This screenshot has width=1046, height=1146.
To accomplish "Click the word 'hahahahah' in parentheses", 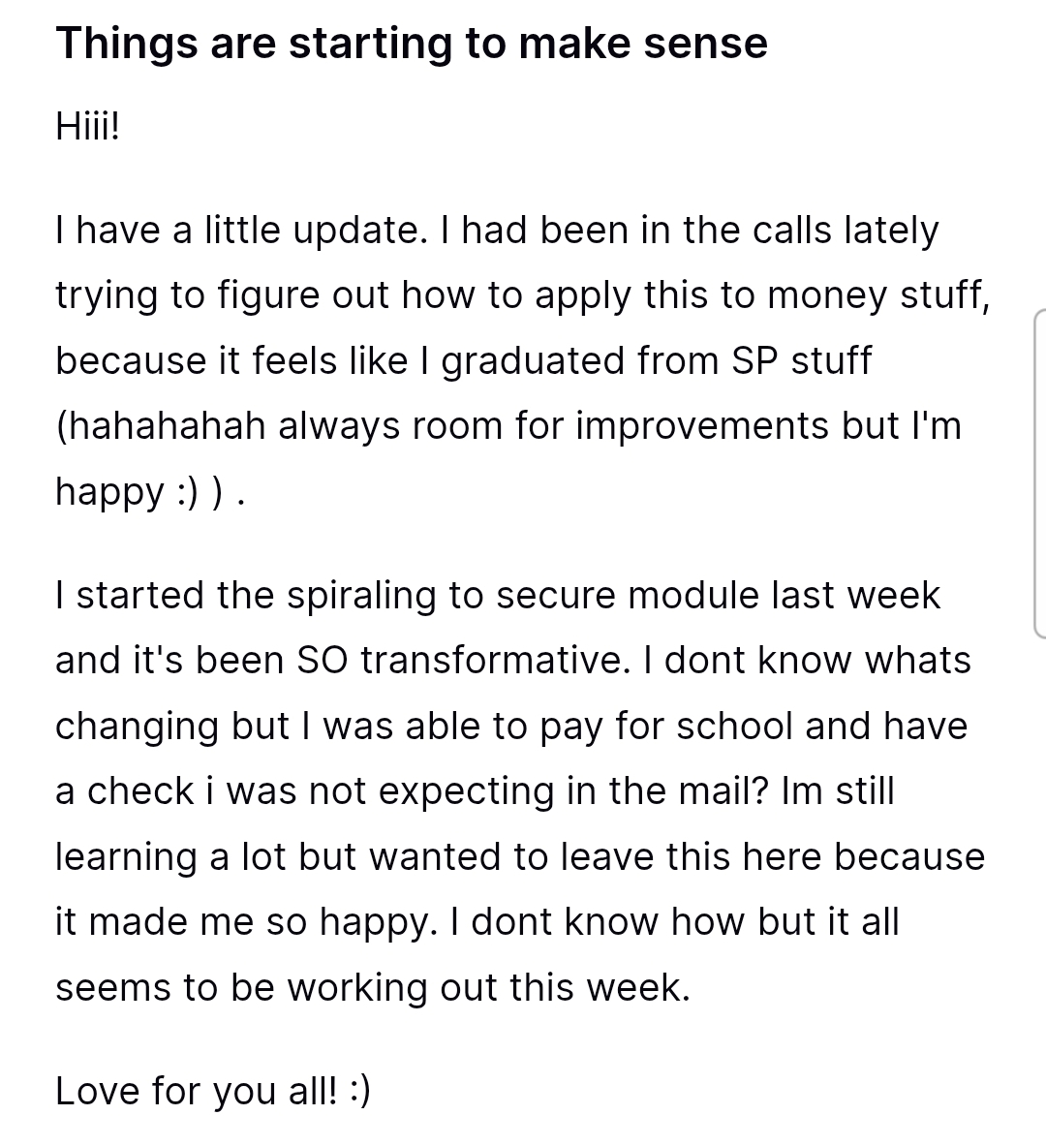I will coord(167,425).
